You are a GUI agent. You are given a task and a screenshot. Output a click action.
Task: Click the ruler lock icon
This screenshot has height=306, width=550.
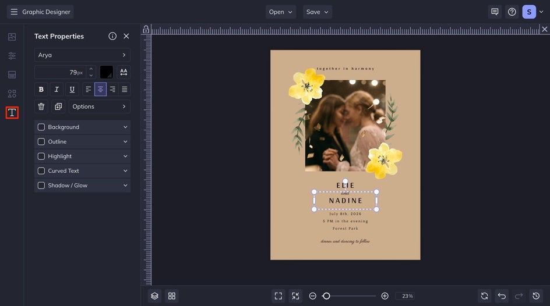point(146,30)
